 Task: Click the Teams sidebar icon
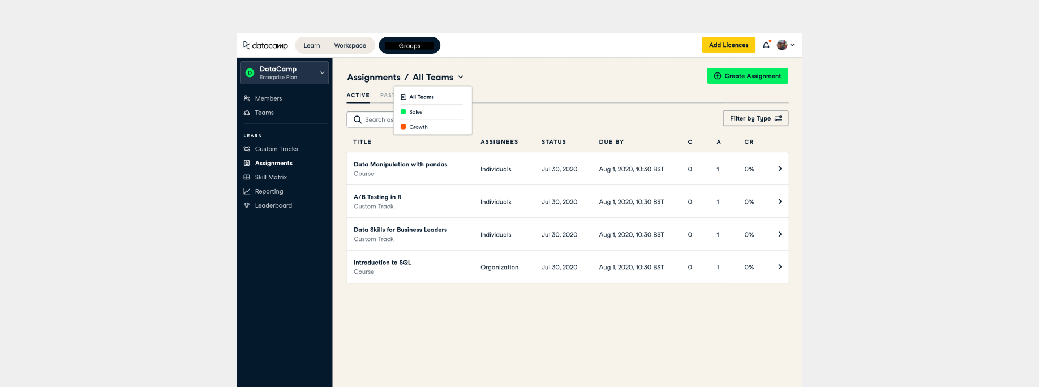point(247,113)
